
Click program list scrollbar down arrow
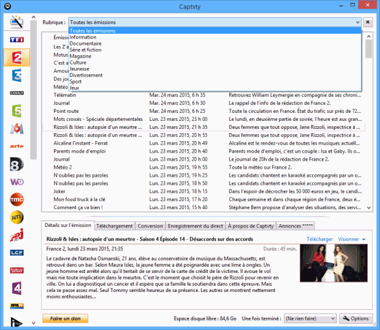pyautogui.click(x=368, y=207)
